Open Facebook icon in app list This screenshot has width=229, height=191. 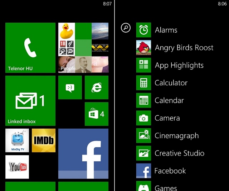click(143, 171)
